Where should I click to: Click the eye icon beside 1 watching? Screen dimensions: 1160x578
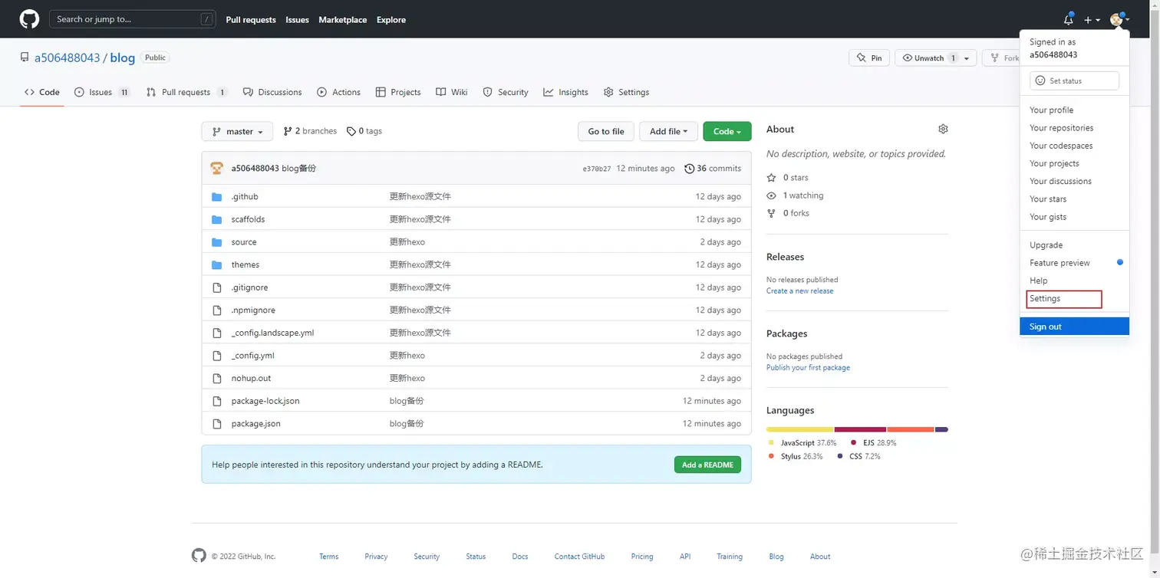point(772,195)
